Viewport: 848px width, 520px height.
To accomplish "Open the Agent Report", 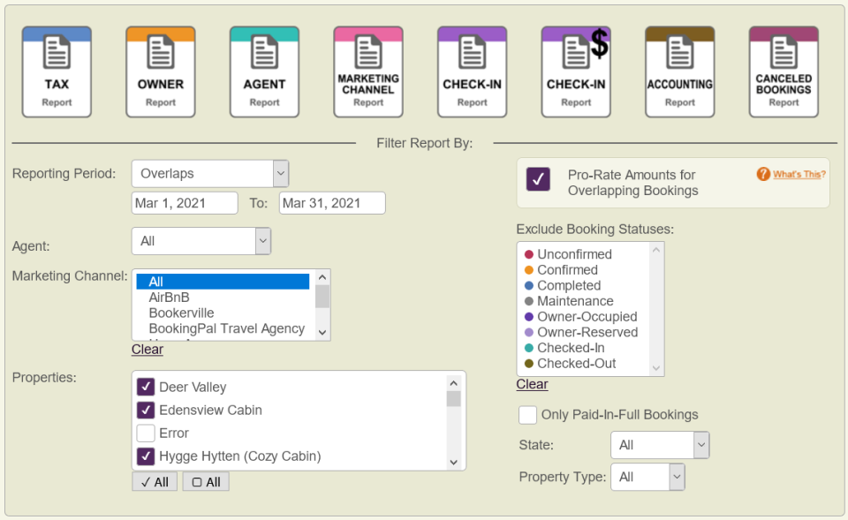I will [264, 72].
